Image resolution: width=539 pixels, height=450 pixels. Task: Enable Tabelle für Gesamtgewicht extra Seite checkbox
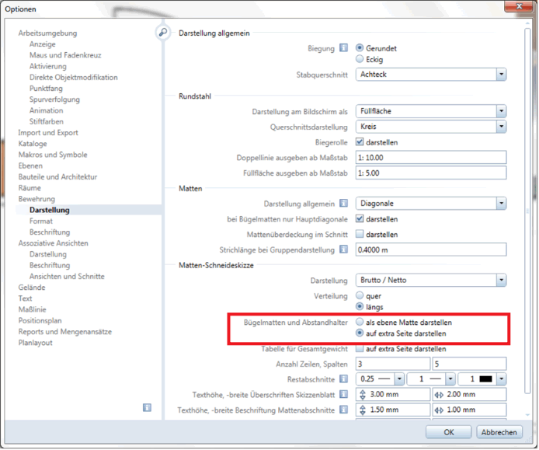click(x=360, y=348)
